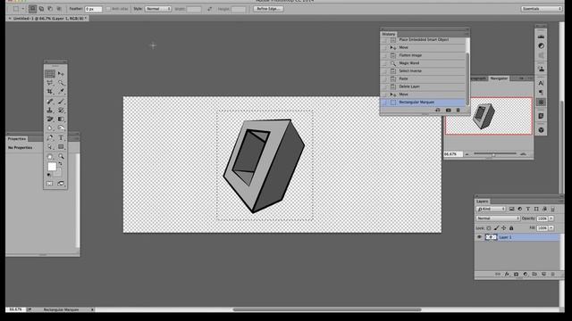
Task: Switch to the History panel tab
Action: tap(389, 34)
